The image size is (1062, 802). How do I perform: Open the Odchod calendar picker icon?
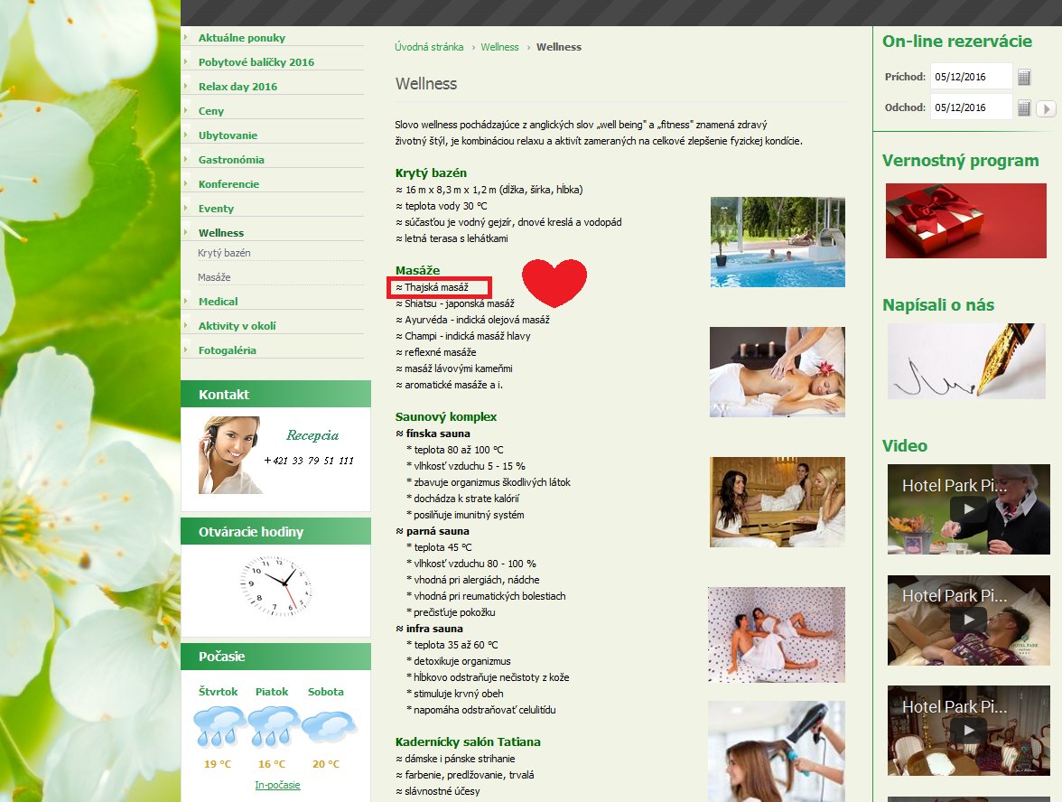1024,107
